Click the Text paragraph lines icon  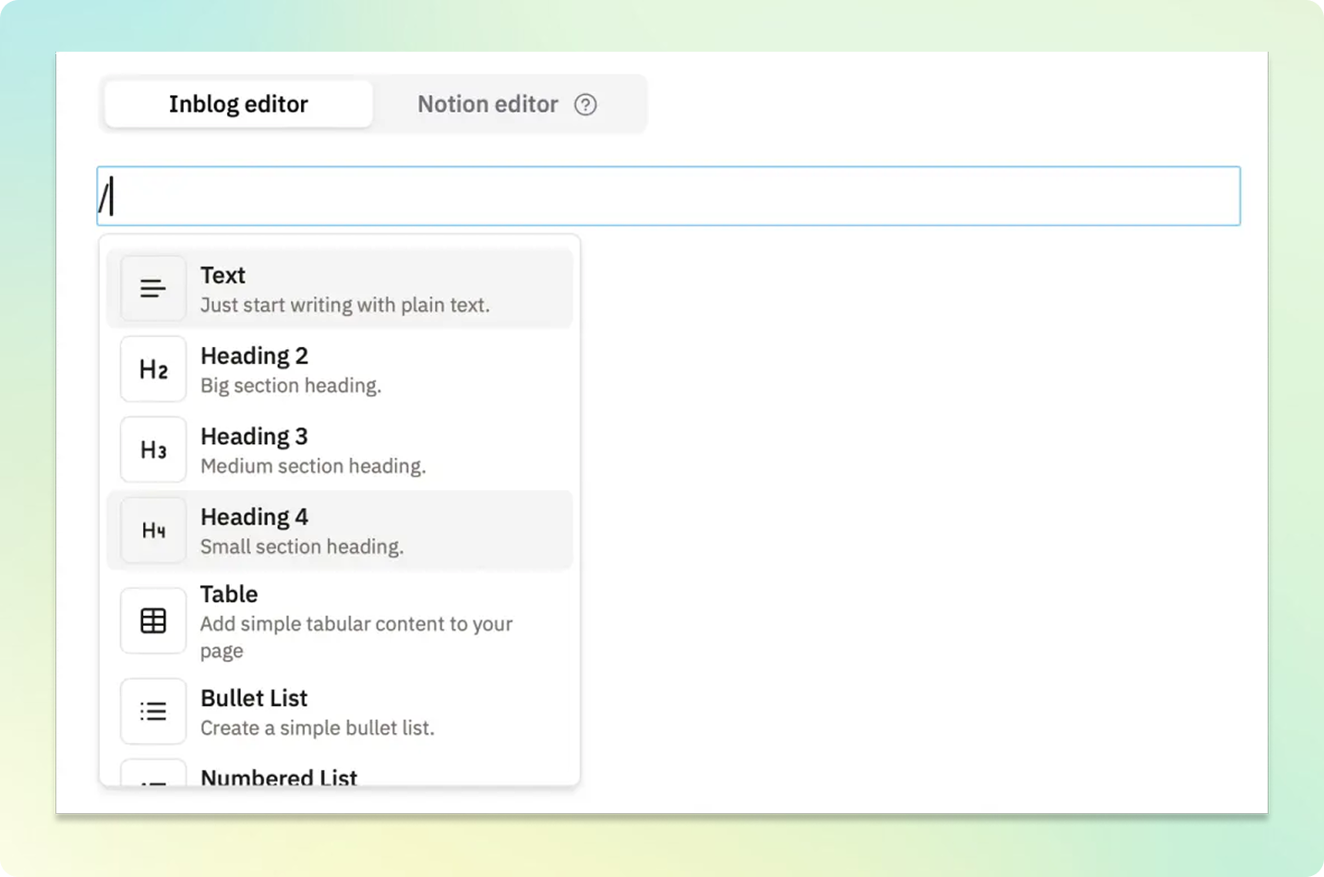point(153,289)
